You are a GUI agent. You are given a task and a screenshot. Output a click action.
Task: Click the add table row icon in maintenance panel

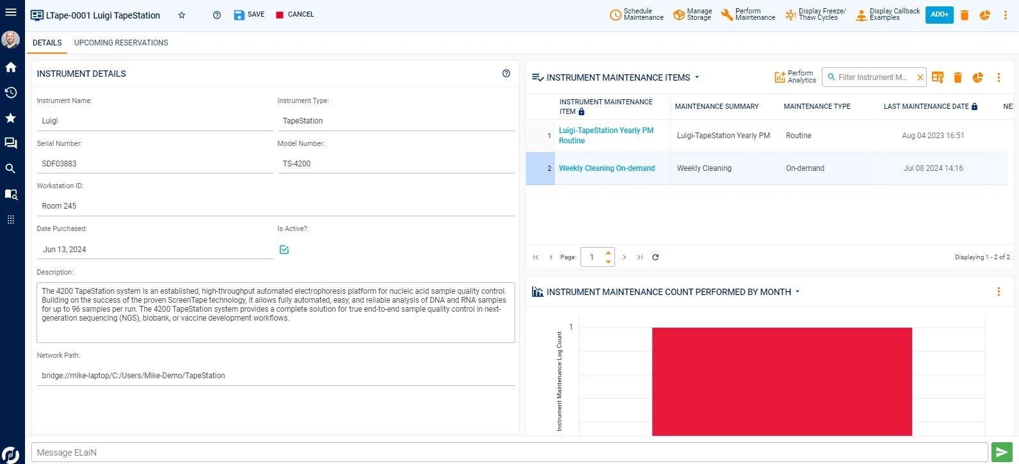coord(938,77)
